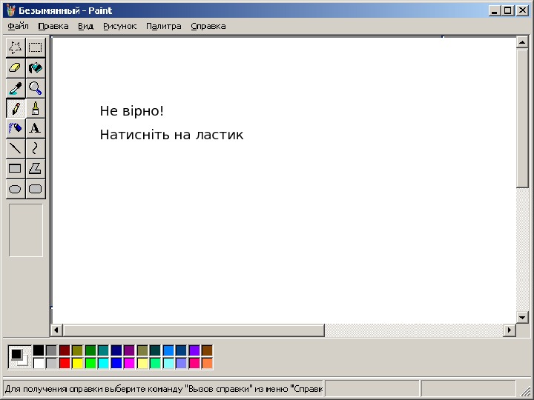Pick the dark gray color swatch
This screenshot has width=534, height=400.
click(x=51, y=350)
